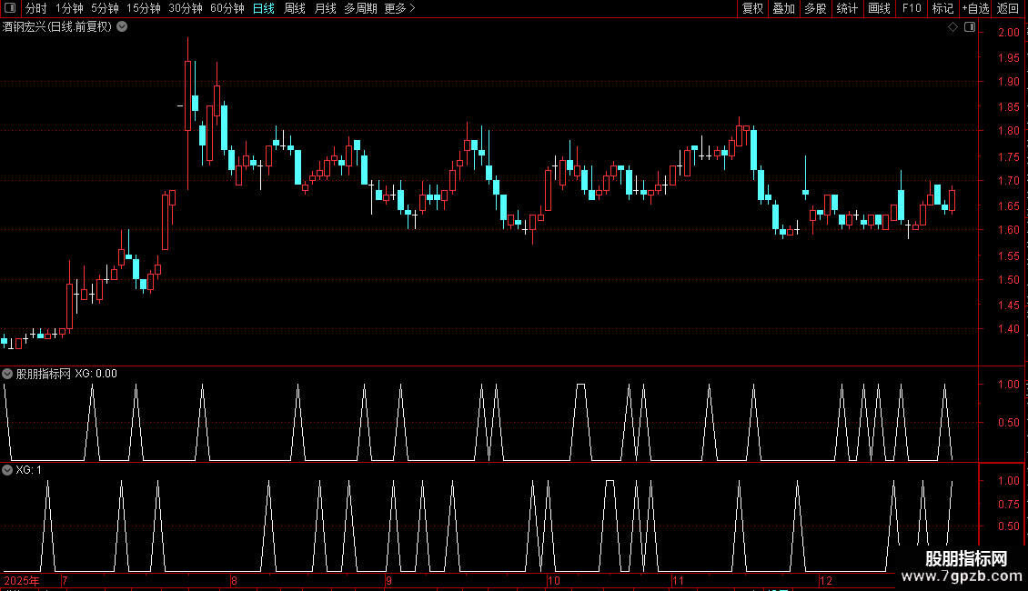Switch to the 周线 weekly tab
Viewport: 1028px width, 591px height.
295,8
